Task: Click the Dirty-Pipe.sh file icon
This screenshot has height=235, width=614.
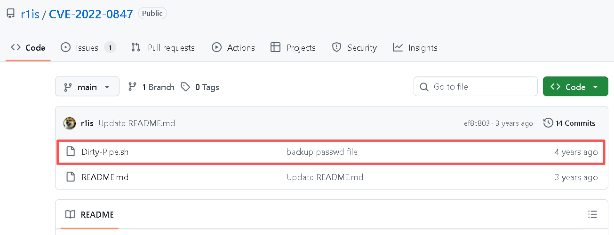Action: pos(71,152)
